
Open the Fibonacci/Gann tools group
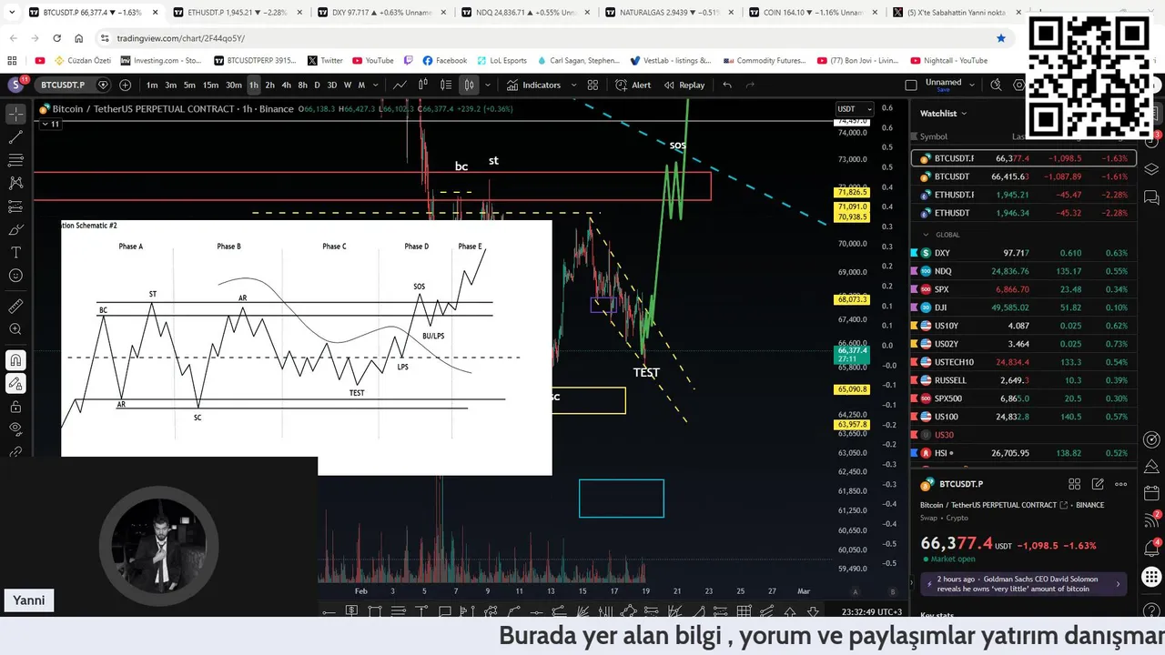(15, 160)
